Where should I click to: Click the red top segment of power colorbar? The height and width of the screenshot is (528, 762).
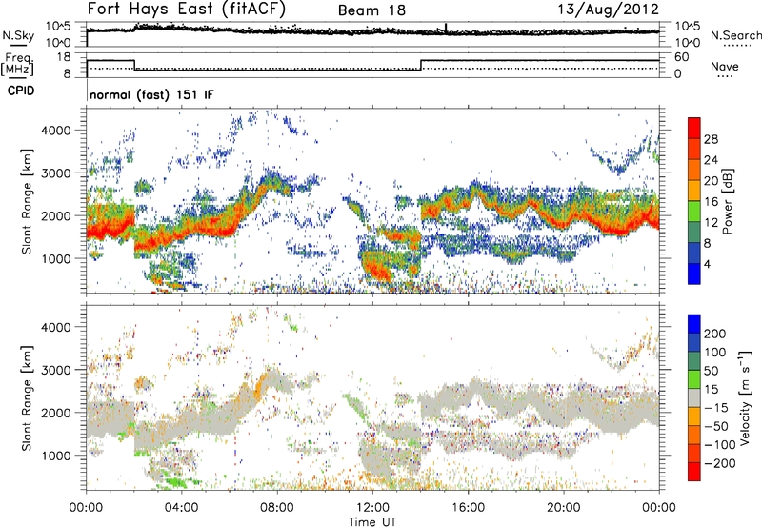click(694, 129)
